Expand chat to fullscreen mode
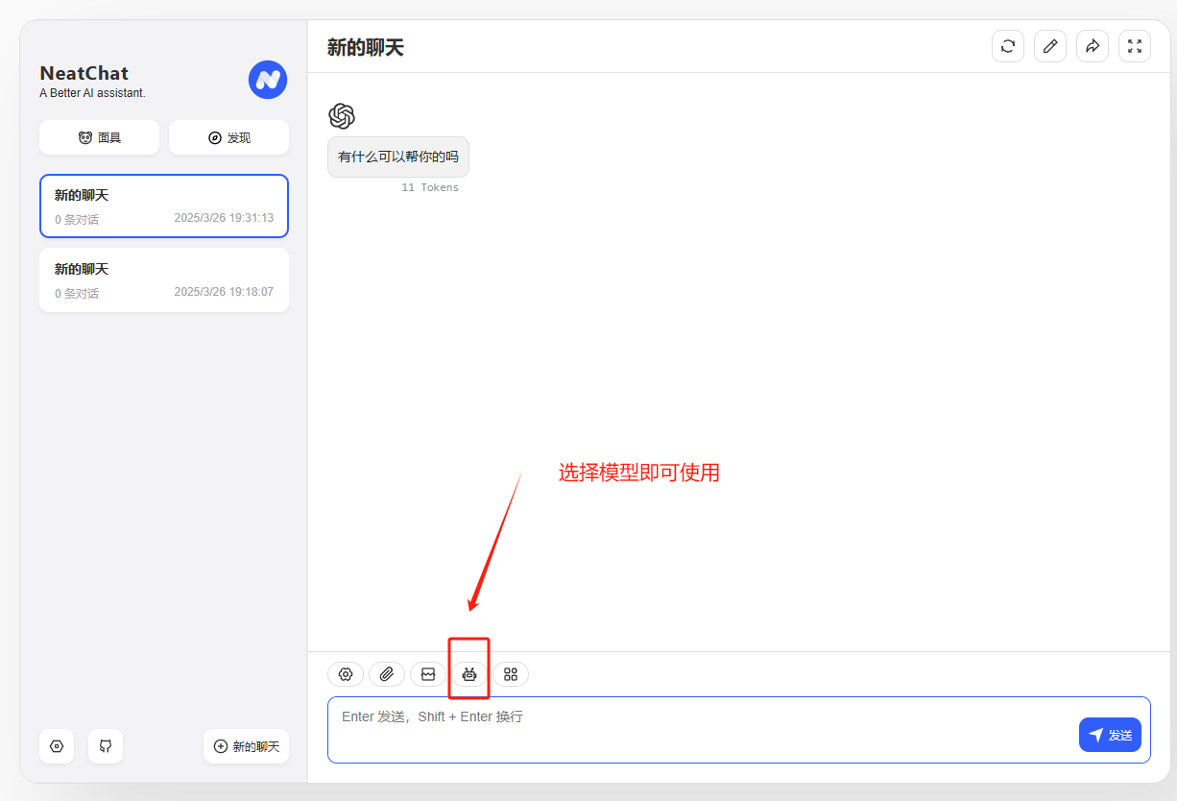The width and height of the screenshot is (1177, 801). (x=1134, y=45)
